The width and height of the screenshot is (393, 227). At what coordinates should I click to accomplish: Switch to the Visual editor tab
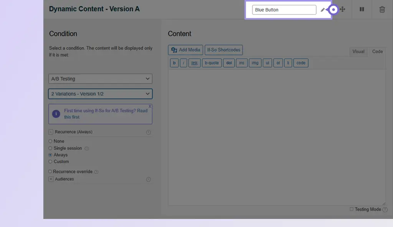[x=358, y=52]
